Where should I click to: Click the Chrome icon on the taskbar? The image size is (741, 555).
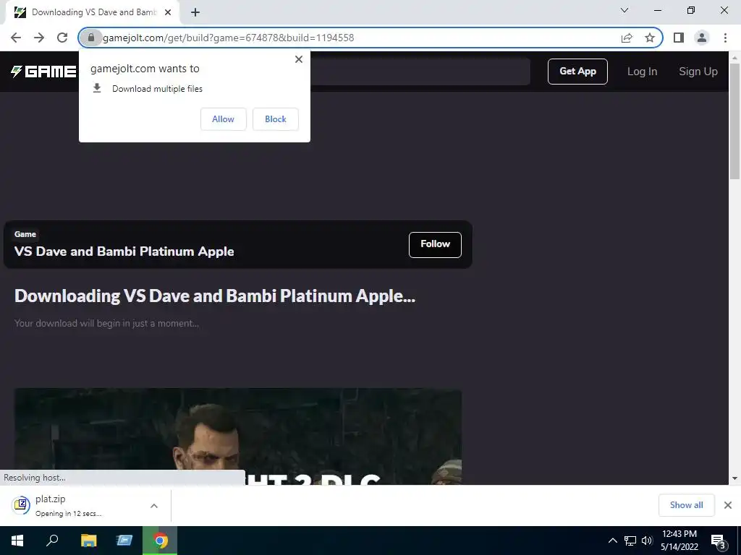tap(160, 541)
